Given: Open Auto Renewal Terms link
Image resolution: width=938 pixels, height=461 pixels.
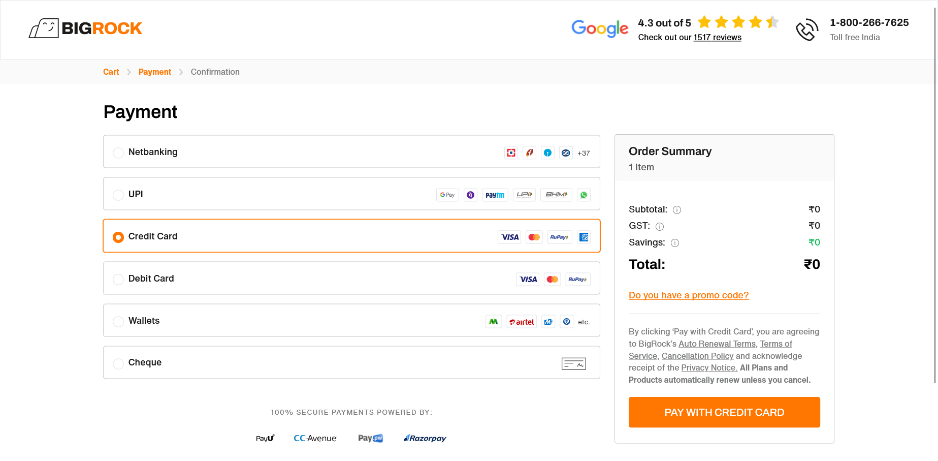Looking at the screenshot, I should 717,344.
